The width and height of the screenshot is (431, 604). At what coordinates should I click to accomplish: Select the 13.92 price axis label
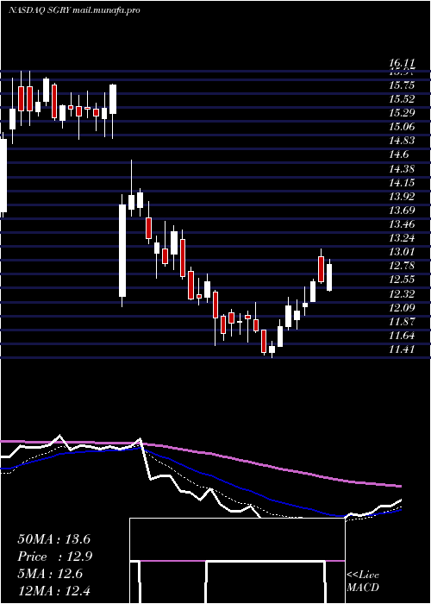click(x=403, y=197)
